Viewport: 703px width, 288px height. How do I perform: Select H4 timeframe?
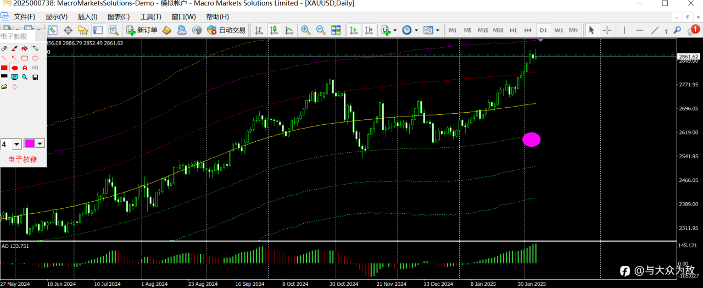tap(528, 30)
